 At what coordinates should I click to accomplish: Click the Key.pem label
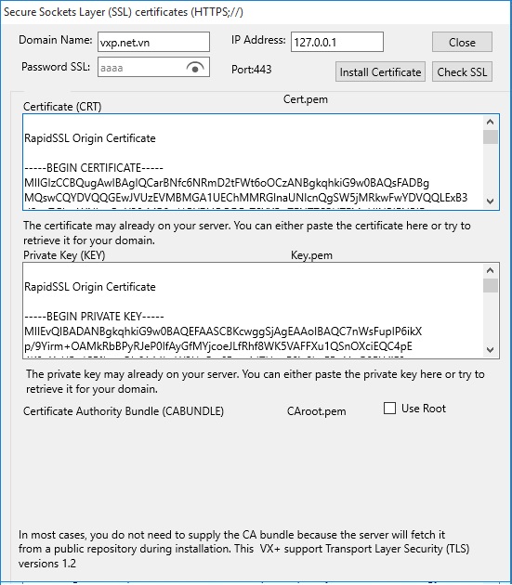pos(311,255)
